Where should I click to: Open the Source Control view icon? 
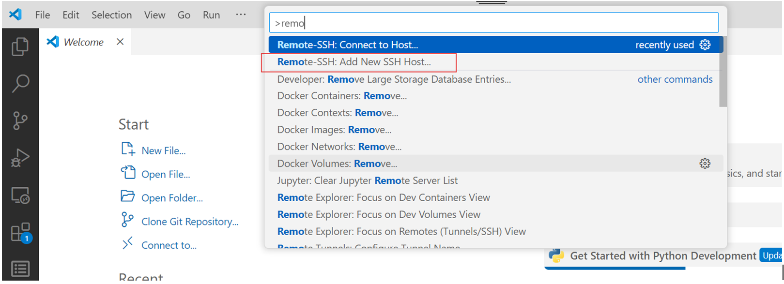point(20,120)
